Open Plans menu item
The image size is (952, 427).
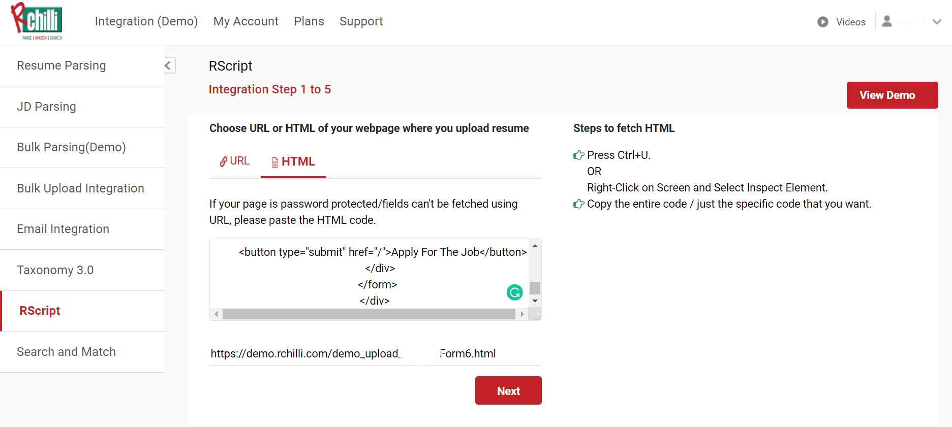click(309, 21)
